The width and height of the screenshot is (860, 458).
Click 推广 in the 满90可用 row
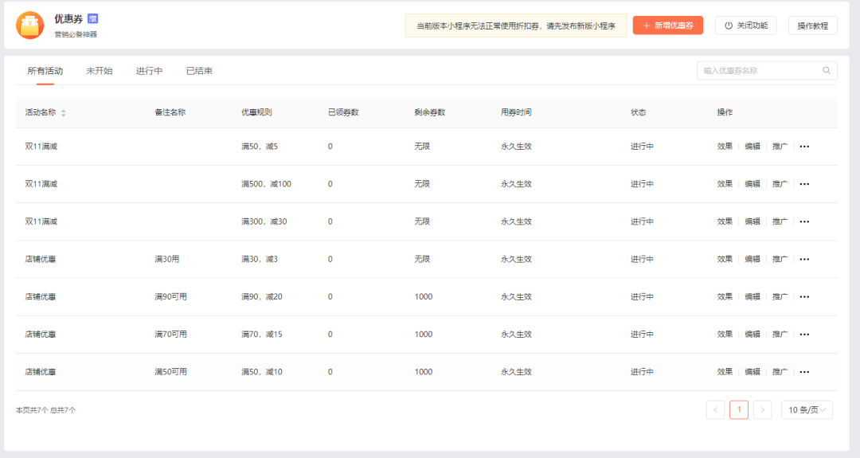coord(780,297)
